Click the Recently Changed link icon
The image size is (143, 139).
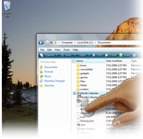tap(41, 81)
